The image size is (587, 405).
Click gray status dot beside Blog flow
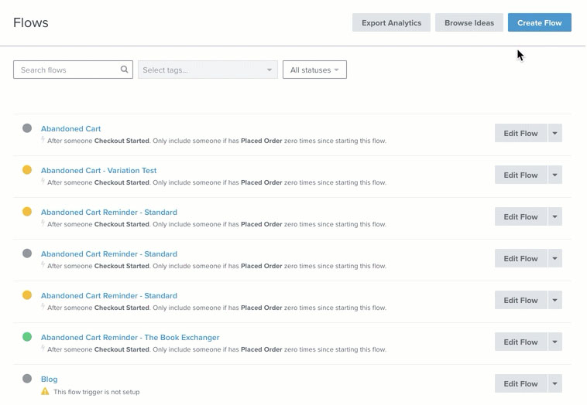click(27, 379)
